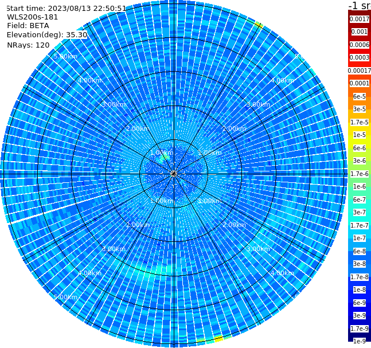Click the Field: BETA label

tap(28, 26)
